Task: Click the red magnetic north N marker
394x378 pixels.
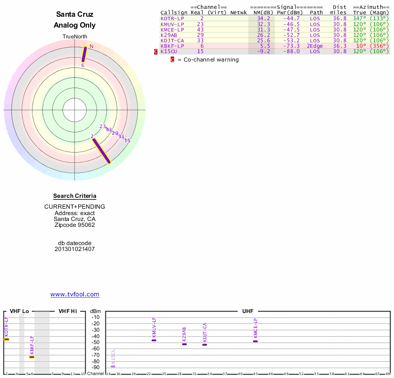Action: [x=91, y=46]
